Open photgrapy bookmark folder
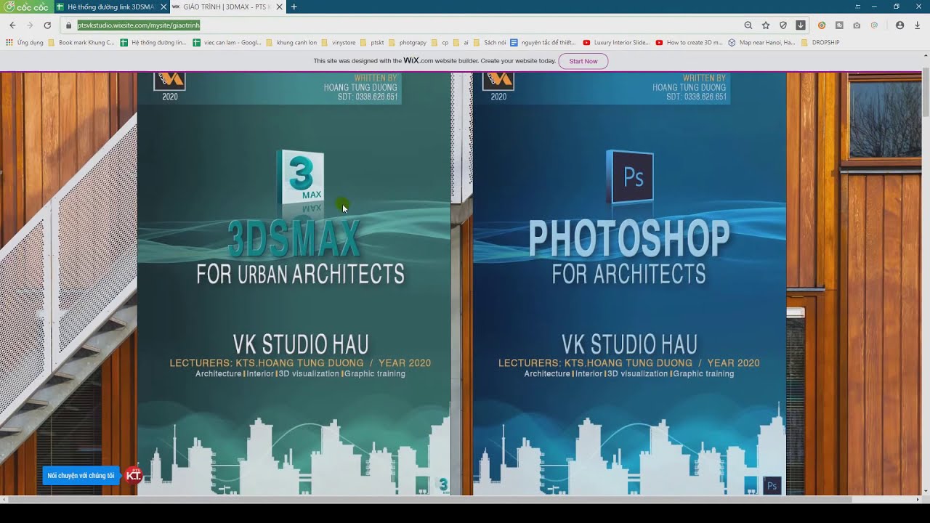Screen dimensions: 930x523 (x=408, y=42)
